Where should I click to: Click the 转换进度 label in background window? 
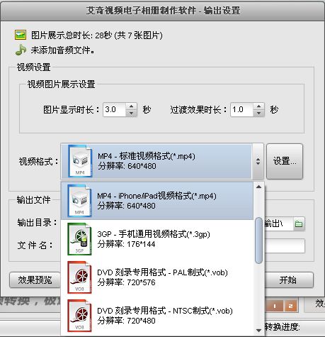[x=283, y=327]
